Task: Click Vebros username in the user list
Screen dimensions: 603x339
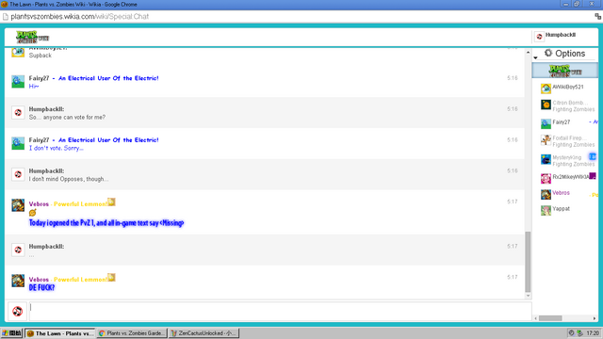Action: [561, 193]
